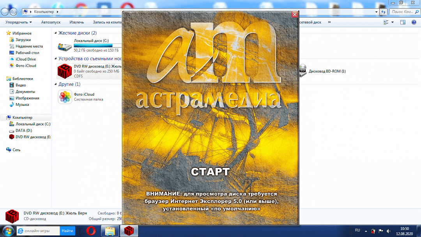Collapse the Другие (1) group
421x237 pixels.
pyautogui.click(x=56, y=84)
